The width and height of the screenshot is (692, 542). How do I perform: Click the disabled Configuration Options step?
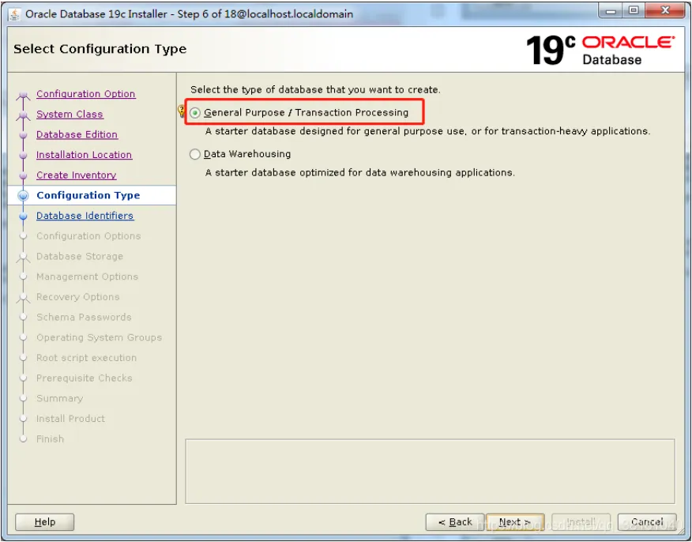click(88, 235)
